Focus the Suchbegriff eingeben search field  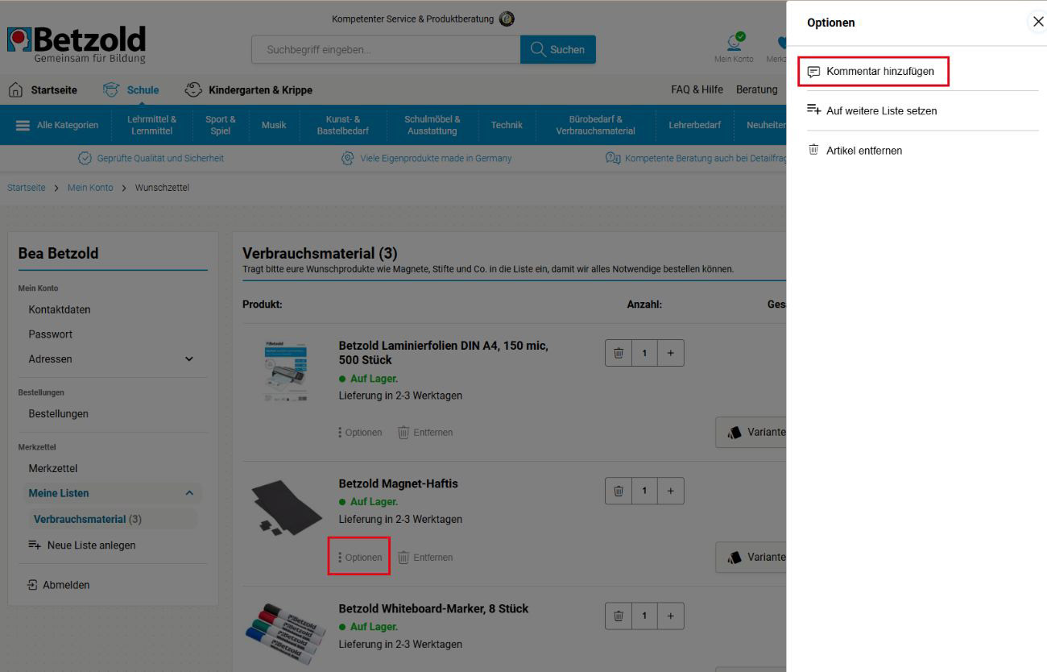click(x=386, y=49)
